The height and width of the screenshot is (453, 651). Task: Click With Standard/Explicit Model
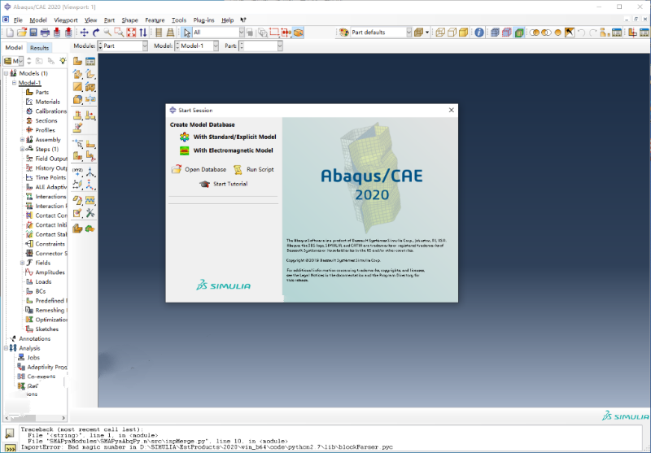tap(234, 137)
